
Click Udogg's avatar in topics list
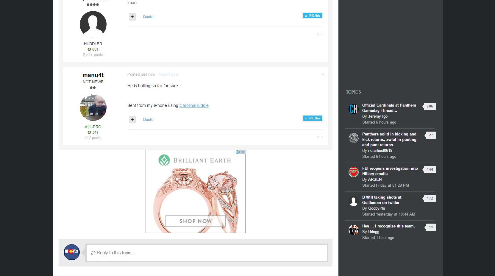click(x=354, y=230)
